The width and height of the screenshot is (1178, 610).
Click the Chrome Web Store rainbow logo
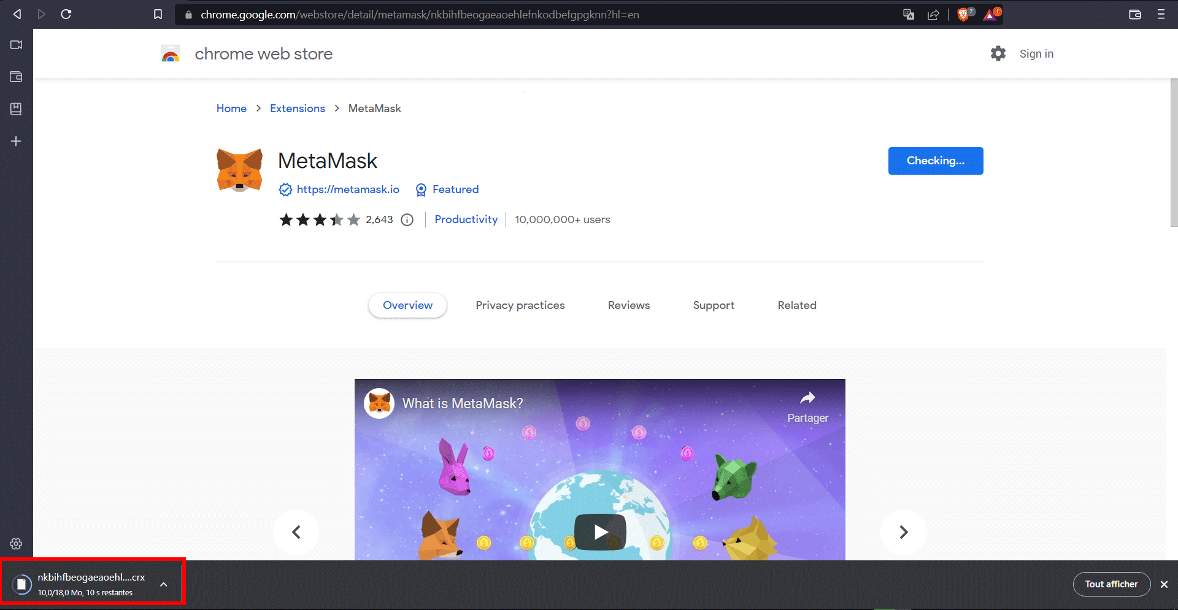coord(171,54)
